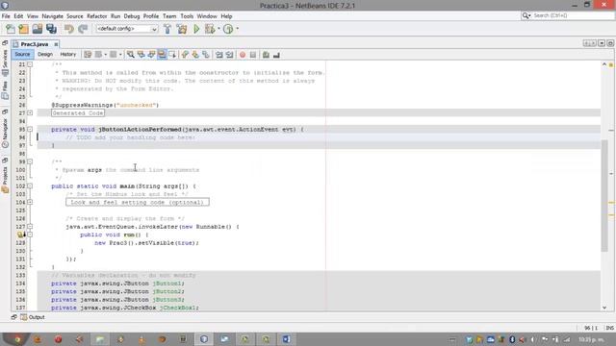Run the project with green play icon
This screenshot has height=346, width=616.
196,29
